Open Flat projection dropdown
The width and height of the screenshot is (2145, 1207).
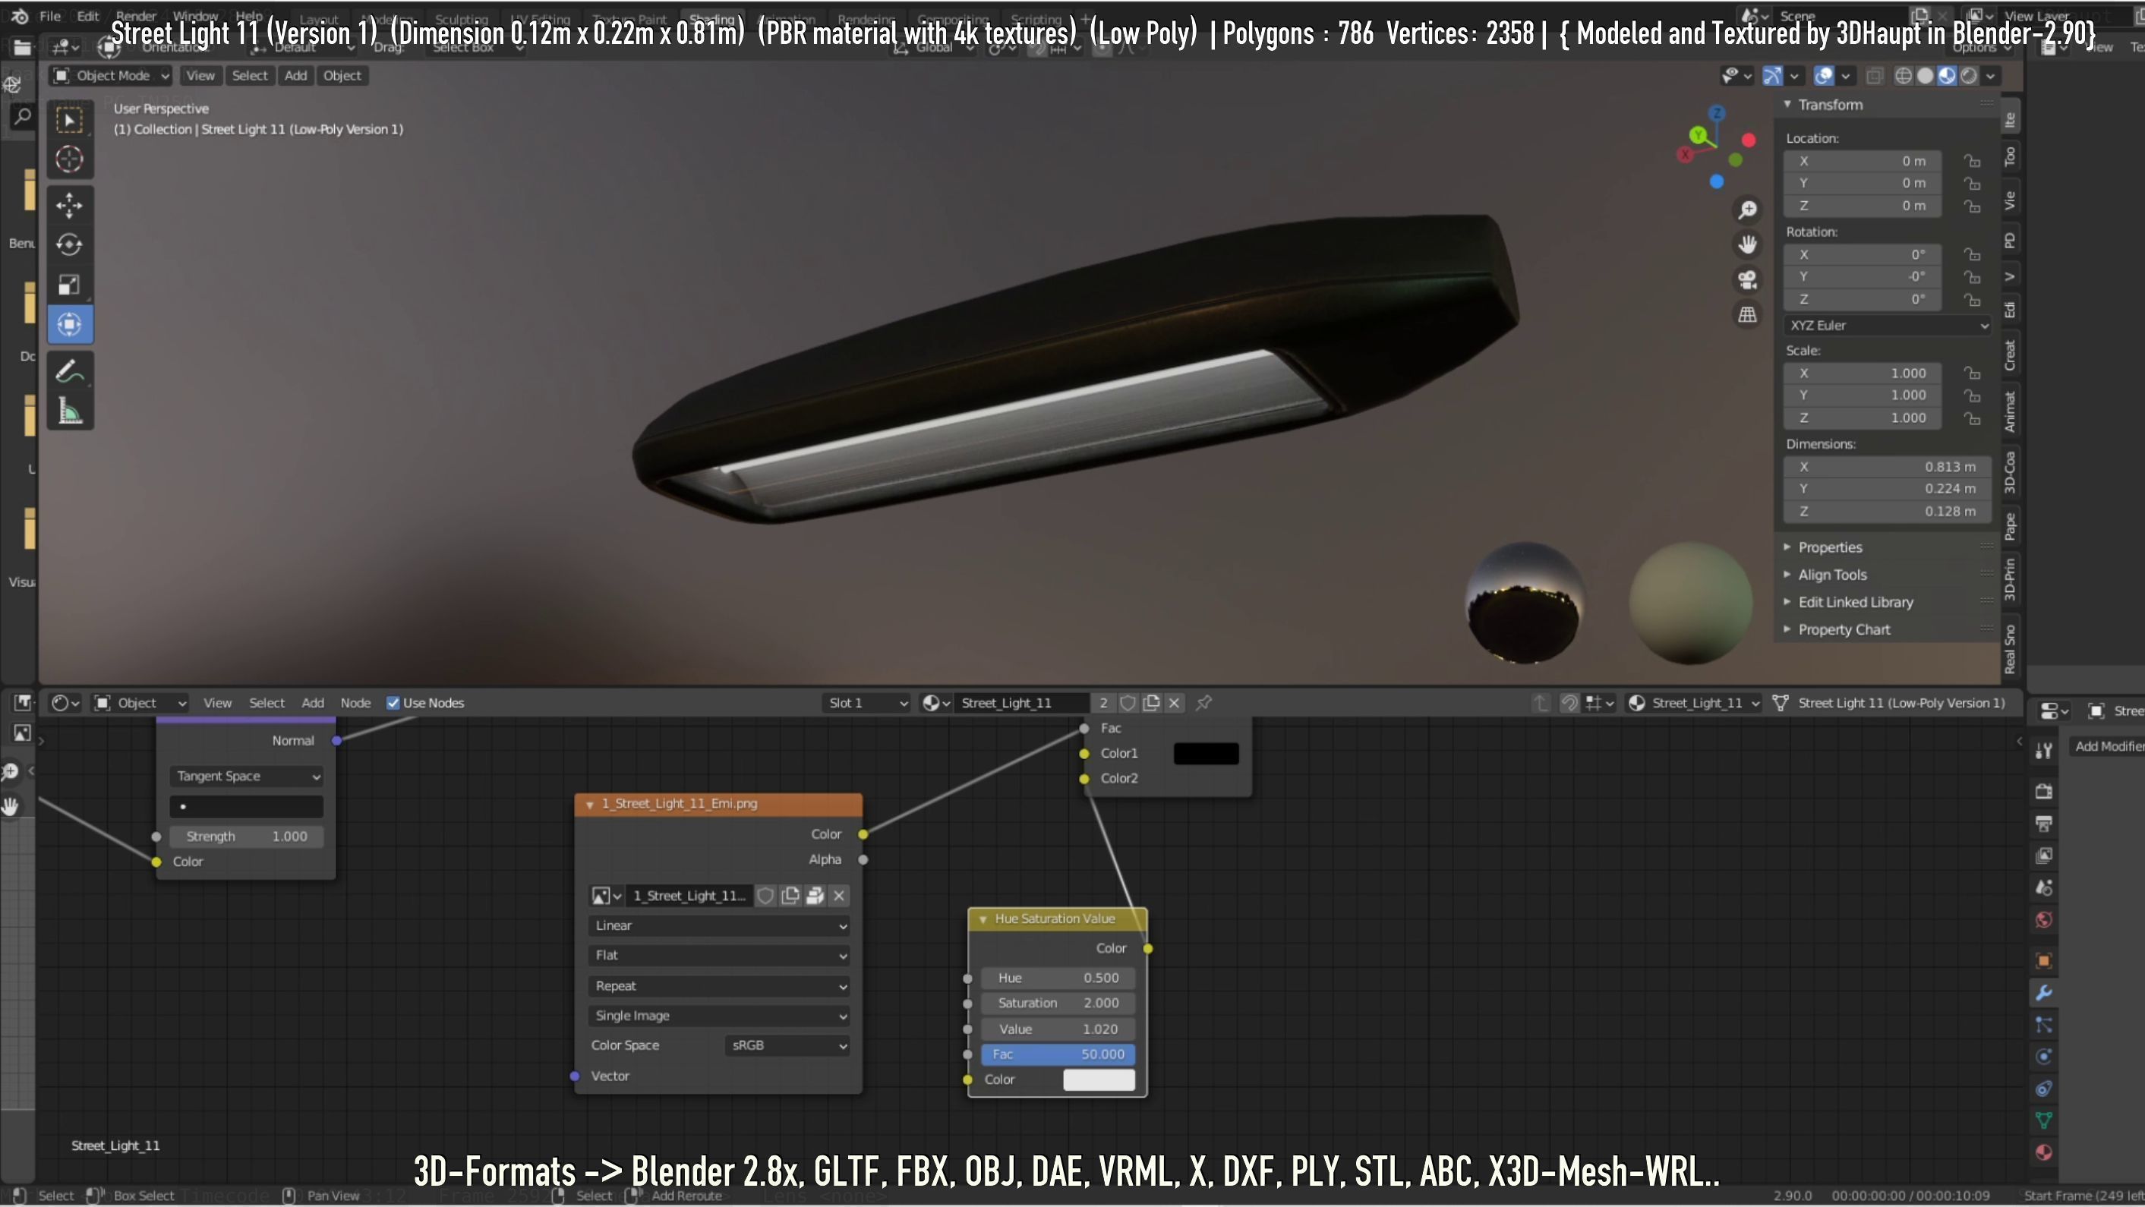click(x=718, y=956)
